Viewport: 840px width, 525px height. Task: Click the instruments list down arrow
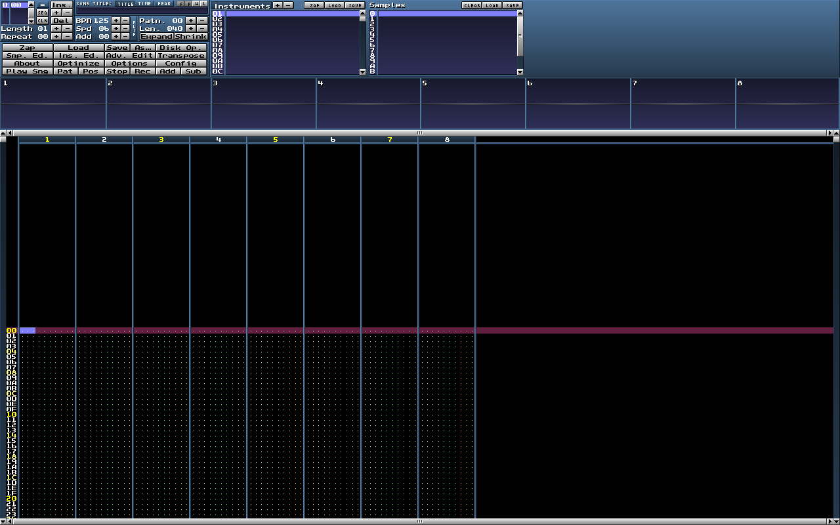pyautogui.click(x=362, y=72)
